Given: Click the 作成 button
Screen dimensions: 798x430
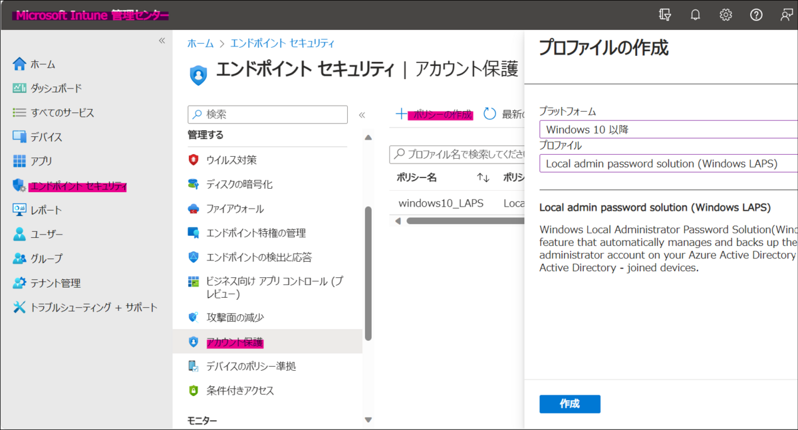Looking at the screenshot, I should click(569, 403).
